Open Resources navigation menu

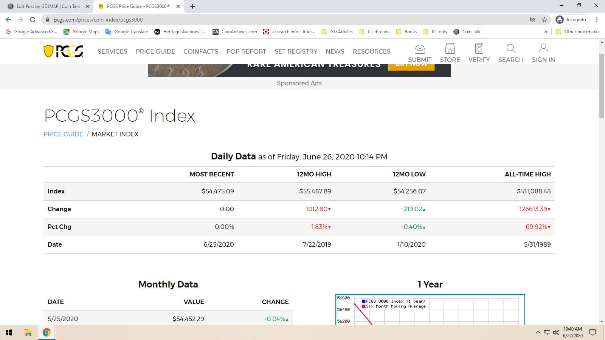tap(371, 51)
